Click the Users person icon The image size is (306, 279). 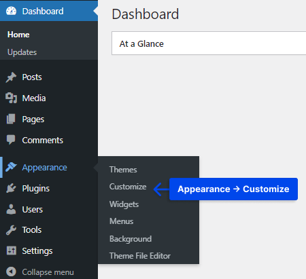coord(11,209)
